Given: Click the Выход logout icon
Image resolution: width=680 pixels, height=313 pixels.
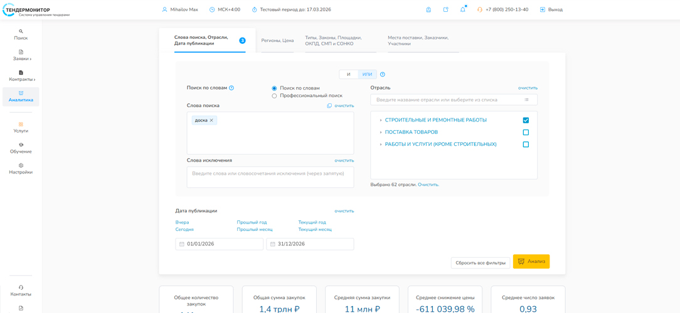Looking at the screenshot, I should [543, 9].
